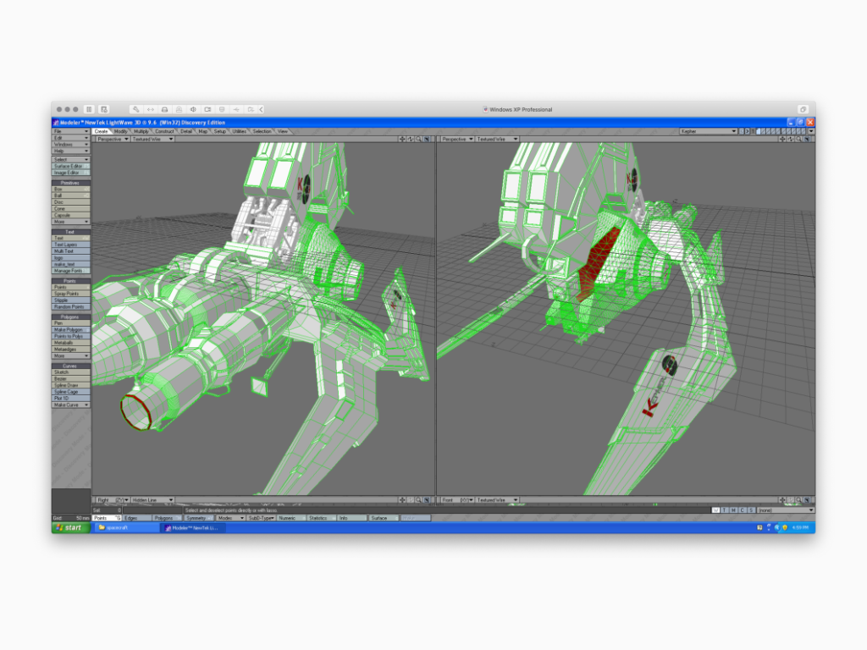Click the zoom magnifier in top-right viewport
The width and height of the screenshot is (867, 650).
pos(798,140)
